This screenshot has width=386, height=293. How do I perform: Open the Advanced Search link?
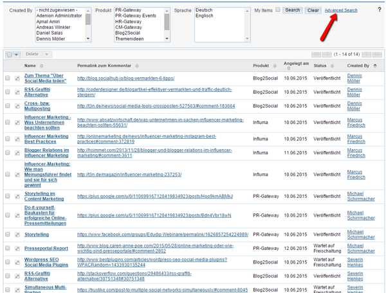[341, 10]
